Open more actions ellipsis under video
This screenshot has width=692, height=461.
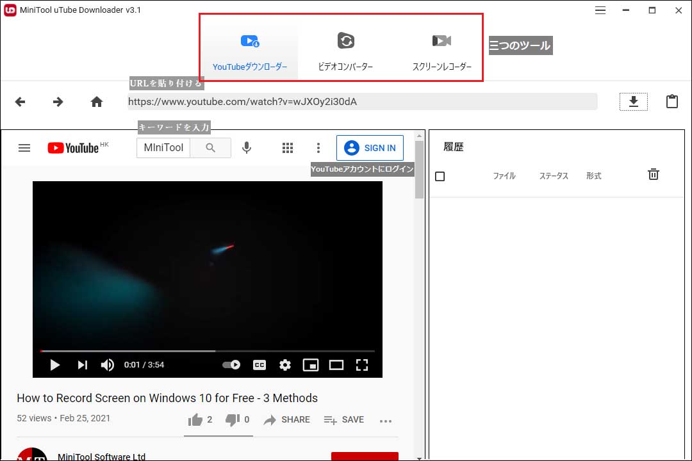[386, 421]
